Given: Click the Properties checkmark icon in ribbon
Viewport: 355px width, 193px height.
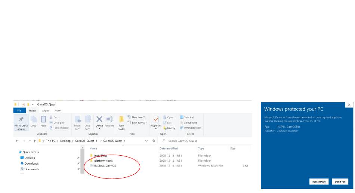Looking at the screenshot, I should [156, 119].
